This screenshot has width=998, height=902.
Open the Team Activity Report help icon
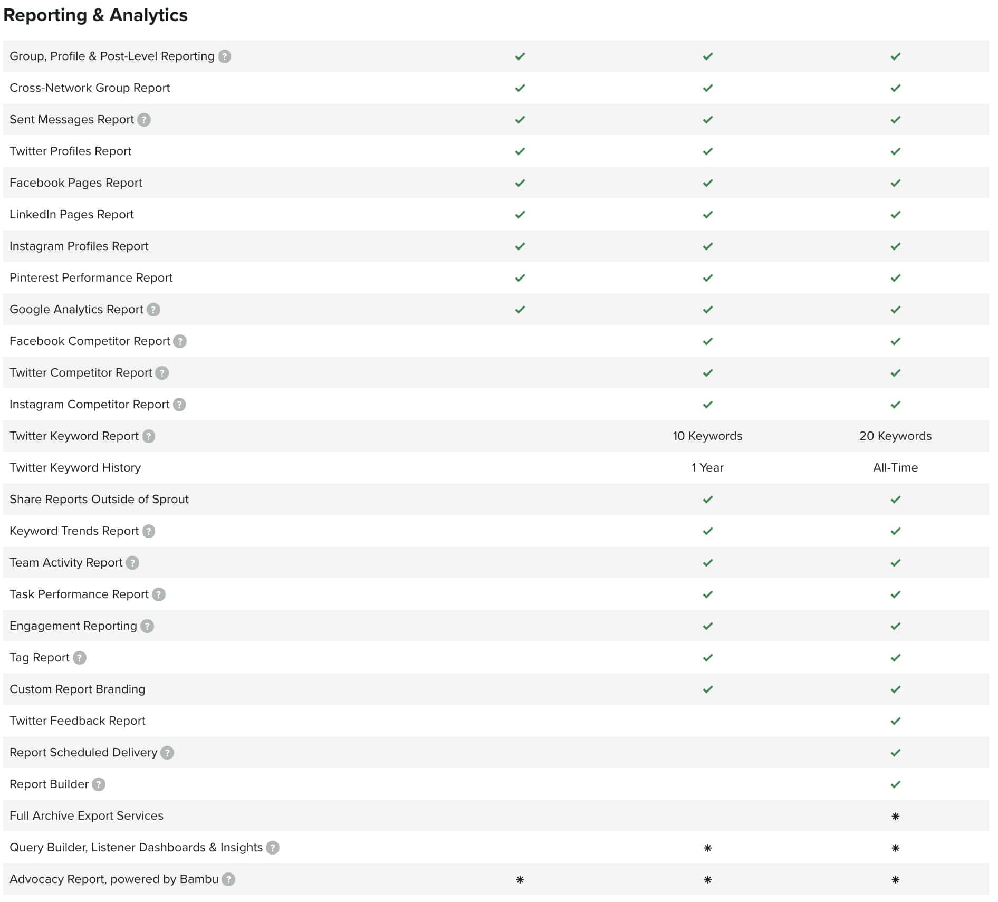point(132,563)
